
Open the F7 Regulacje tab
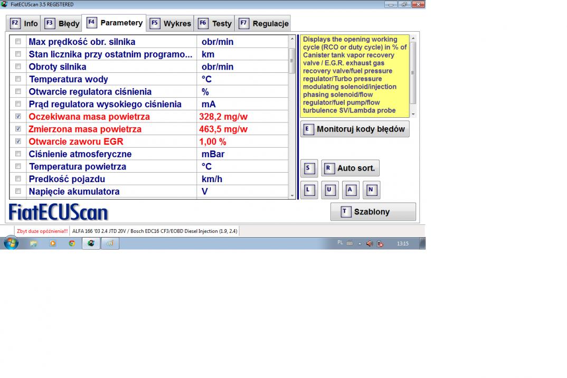[263, 24]
